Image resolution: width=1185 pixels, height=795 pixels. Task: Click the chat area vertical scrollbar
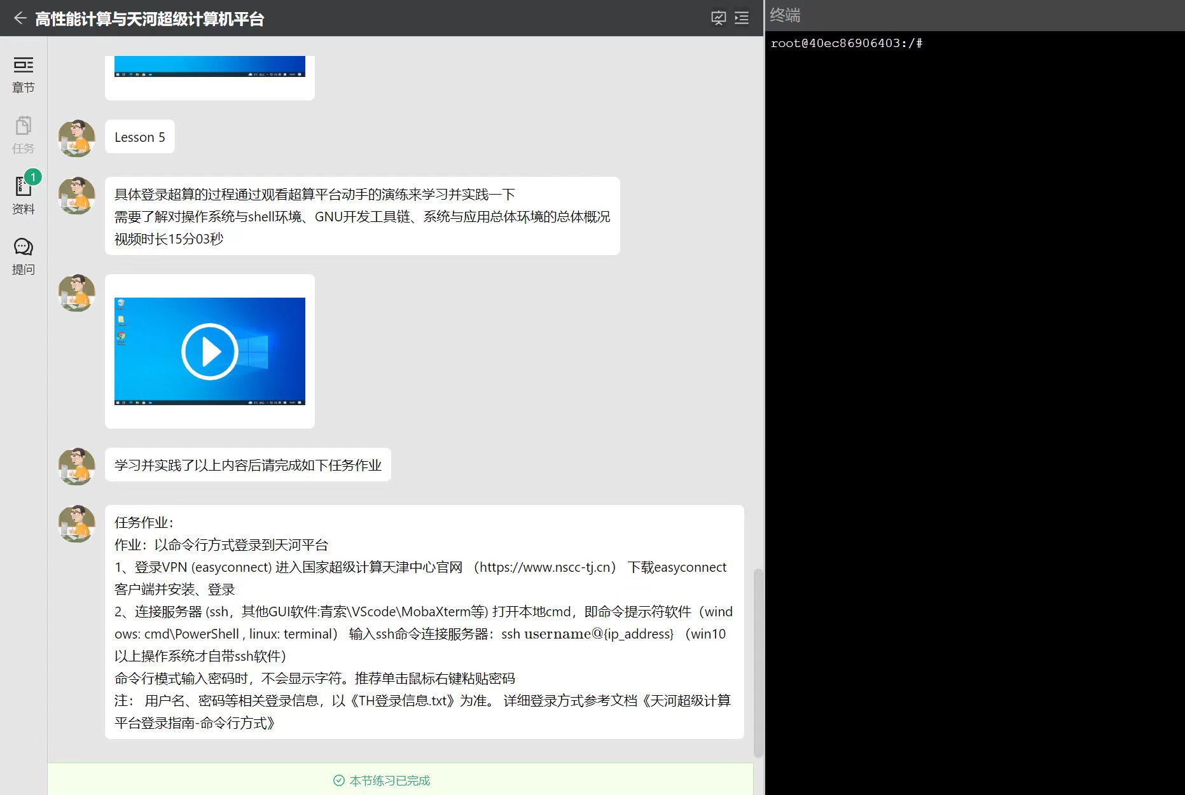point(758,661)
